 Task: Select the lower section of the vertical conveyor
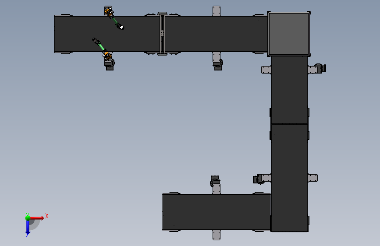[289, 178]
